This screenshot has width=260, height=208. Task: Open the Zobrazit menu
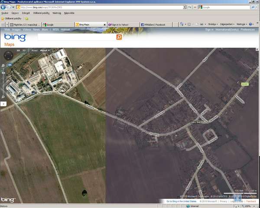click(x=26, y=13)
